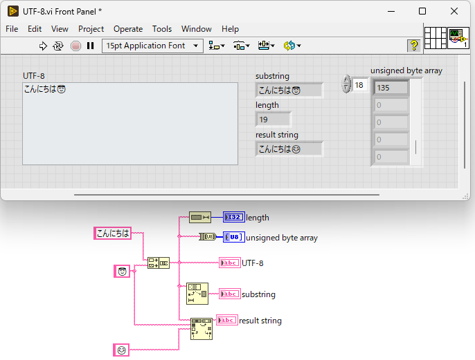Click the Run arrow button
Screen dimensions: 475x360
[43, 46]
